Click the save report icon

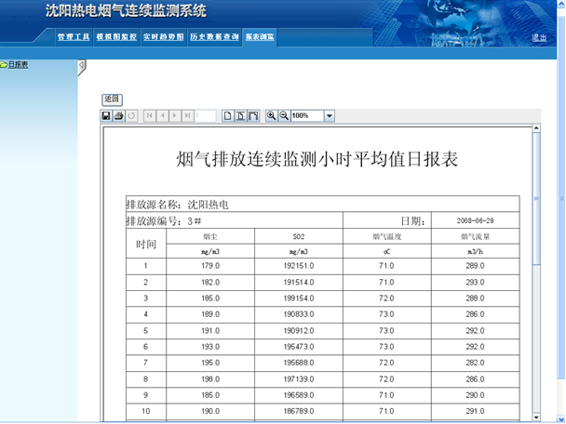click(107, 116)
